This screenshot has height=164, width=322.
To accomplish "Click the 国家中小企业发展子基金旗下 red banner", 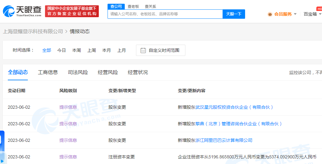I will click(72, 11).
